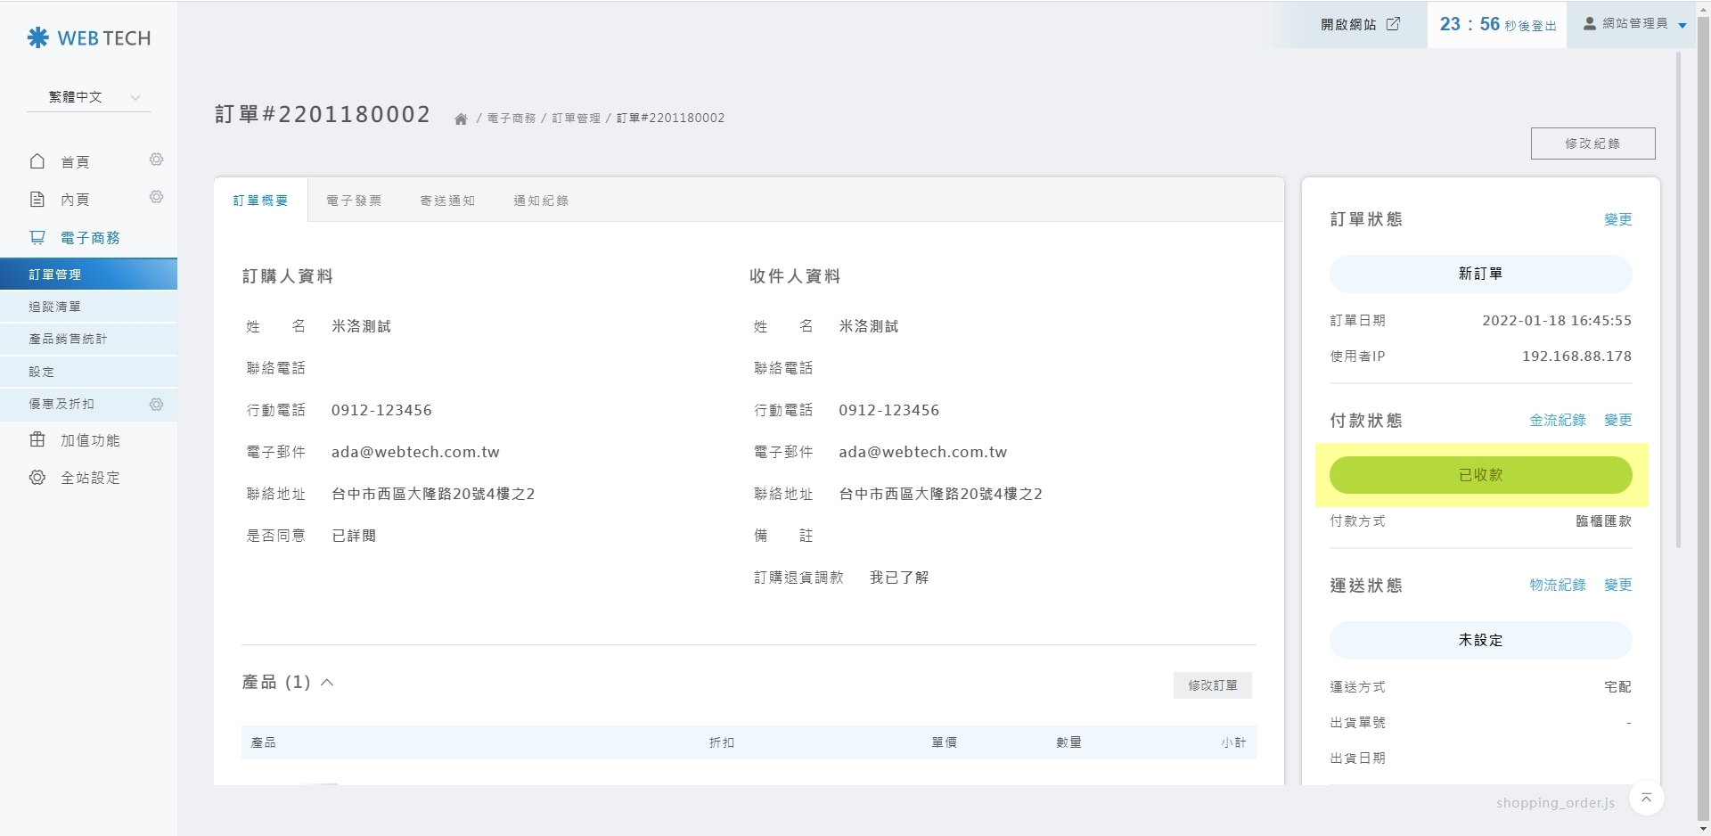Open 金流紀錄 link in payment status
This screenshot has height=836, width=1711.
[1557, 420]
